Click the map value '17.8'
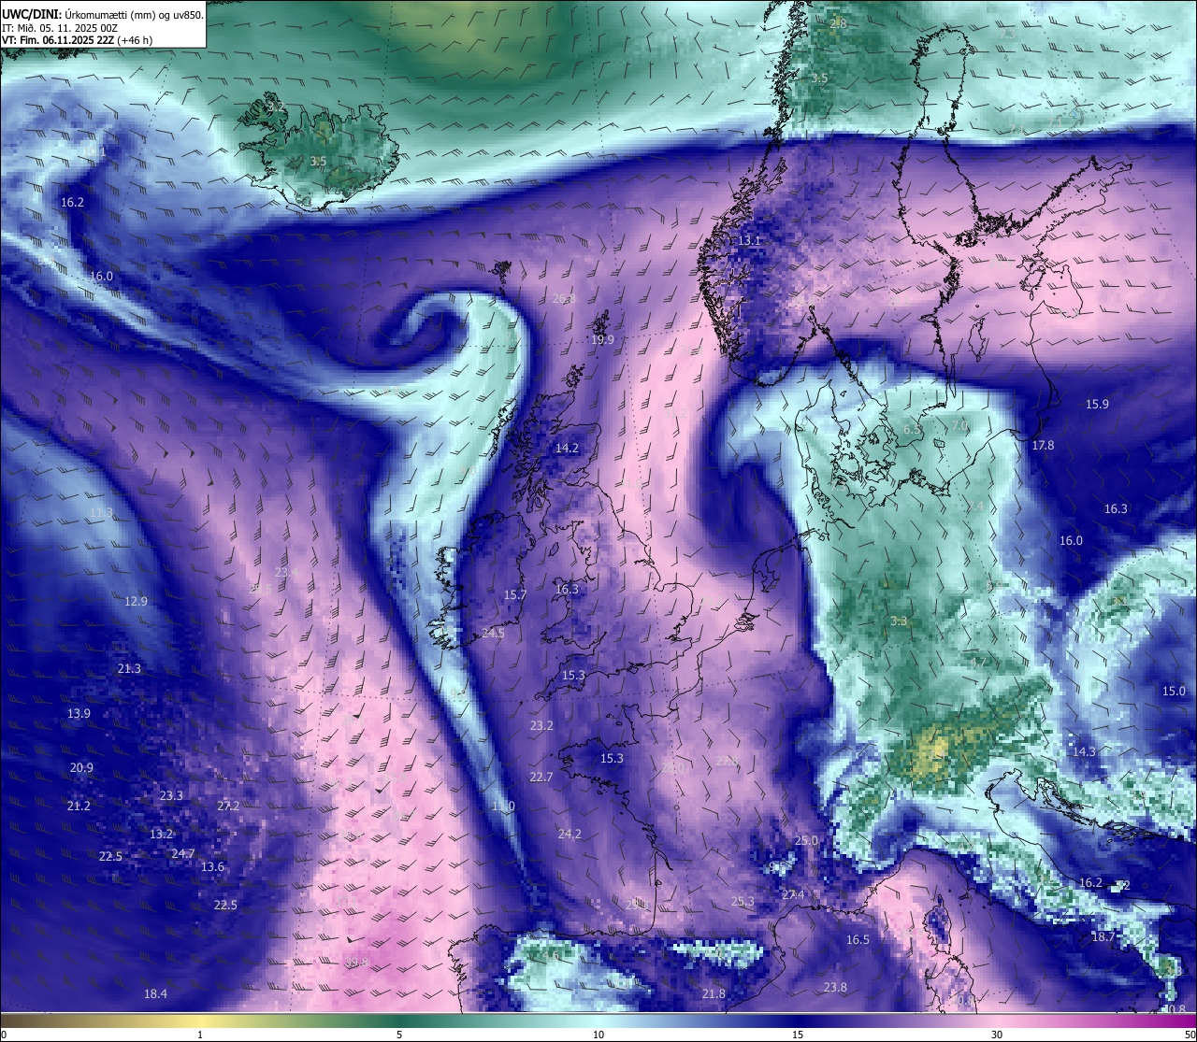The image size is (1197, 1042). coord(1043,446)
